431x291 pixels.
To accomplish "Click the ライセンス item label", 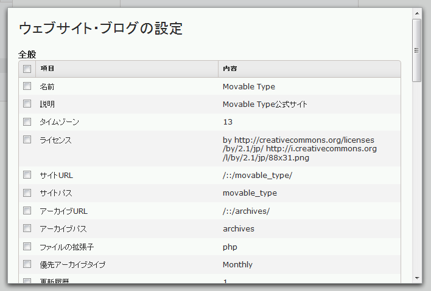I will [x=56, y=140].
